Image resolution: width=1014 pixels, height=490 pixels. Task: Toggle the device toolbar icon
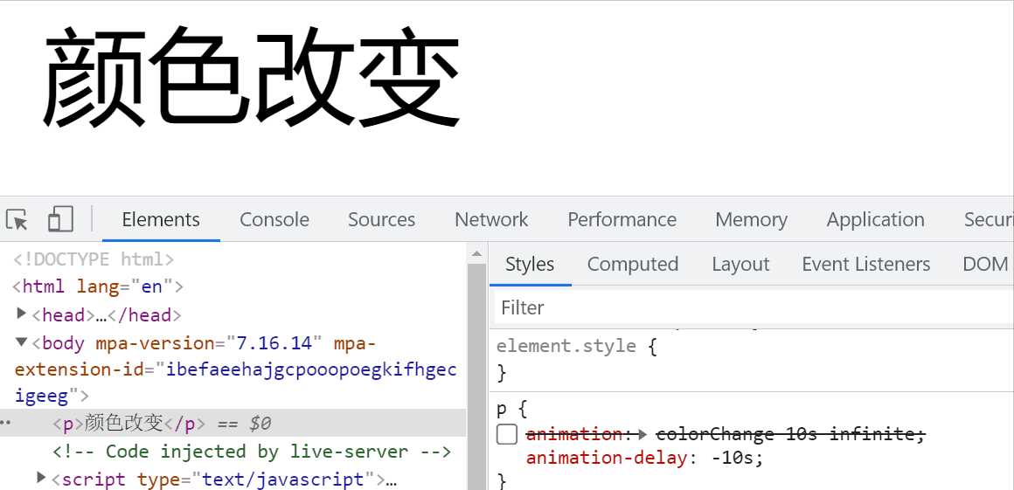tap(60, 219)
